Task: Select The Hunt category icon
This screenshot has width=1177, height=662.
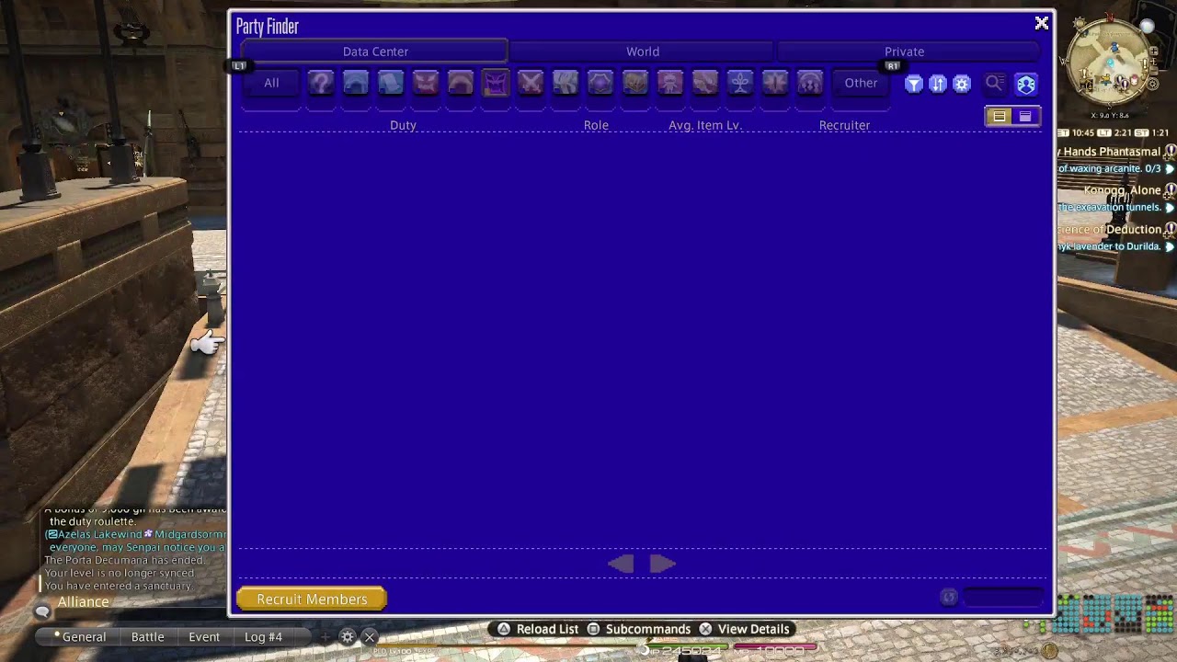Action: click(705, 84)
